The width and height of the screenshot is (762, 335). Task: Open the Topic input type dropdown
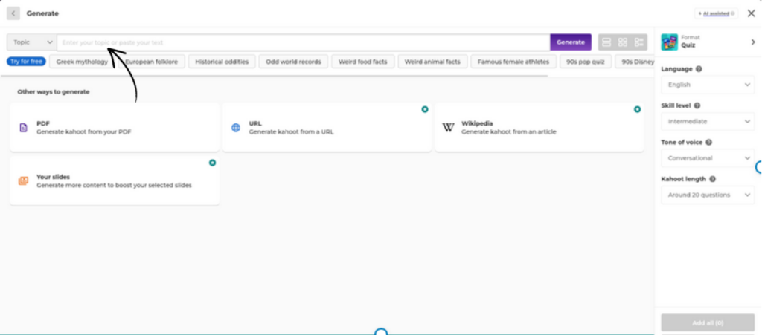point(32,42)
